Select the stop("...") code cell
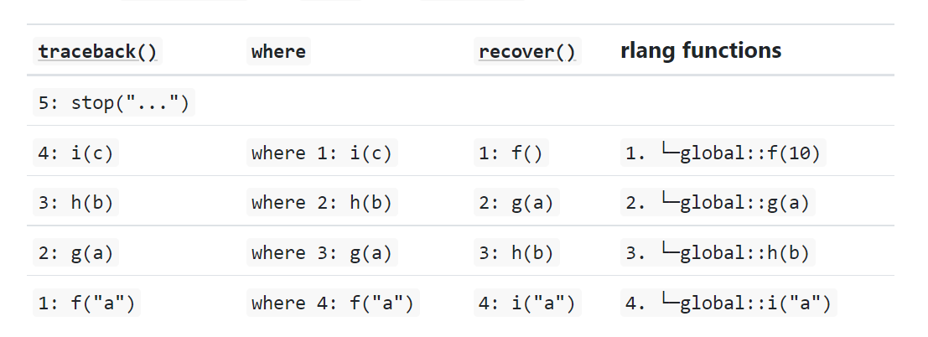 113,103
